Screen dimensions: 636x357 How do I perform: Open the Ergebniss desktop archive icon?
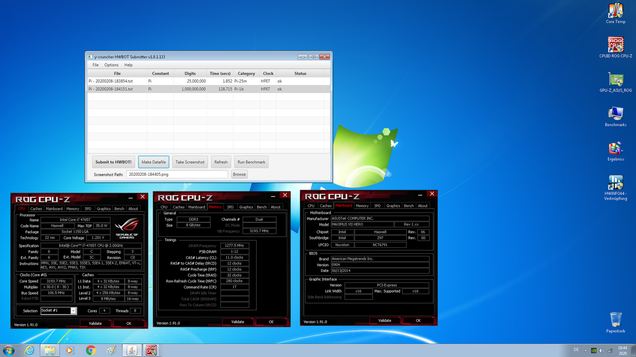[x=615, y=151]
